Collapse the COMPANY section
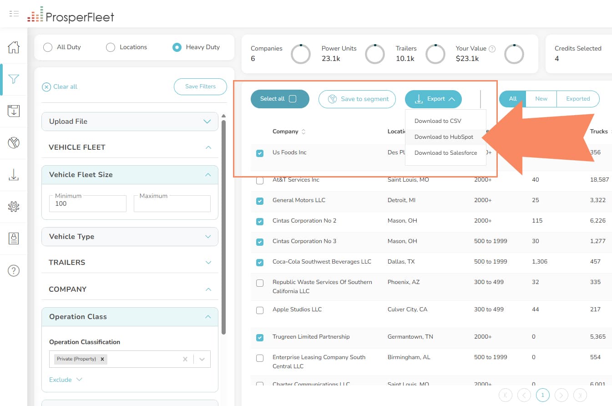This screenshot has height=406, width=612. click(130, 289)
